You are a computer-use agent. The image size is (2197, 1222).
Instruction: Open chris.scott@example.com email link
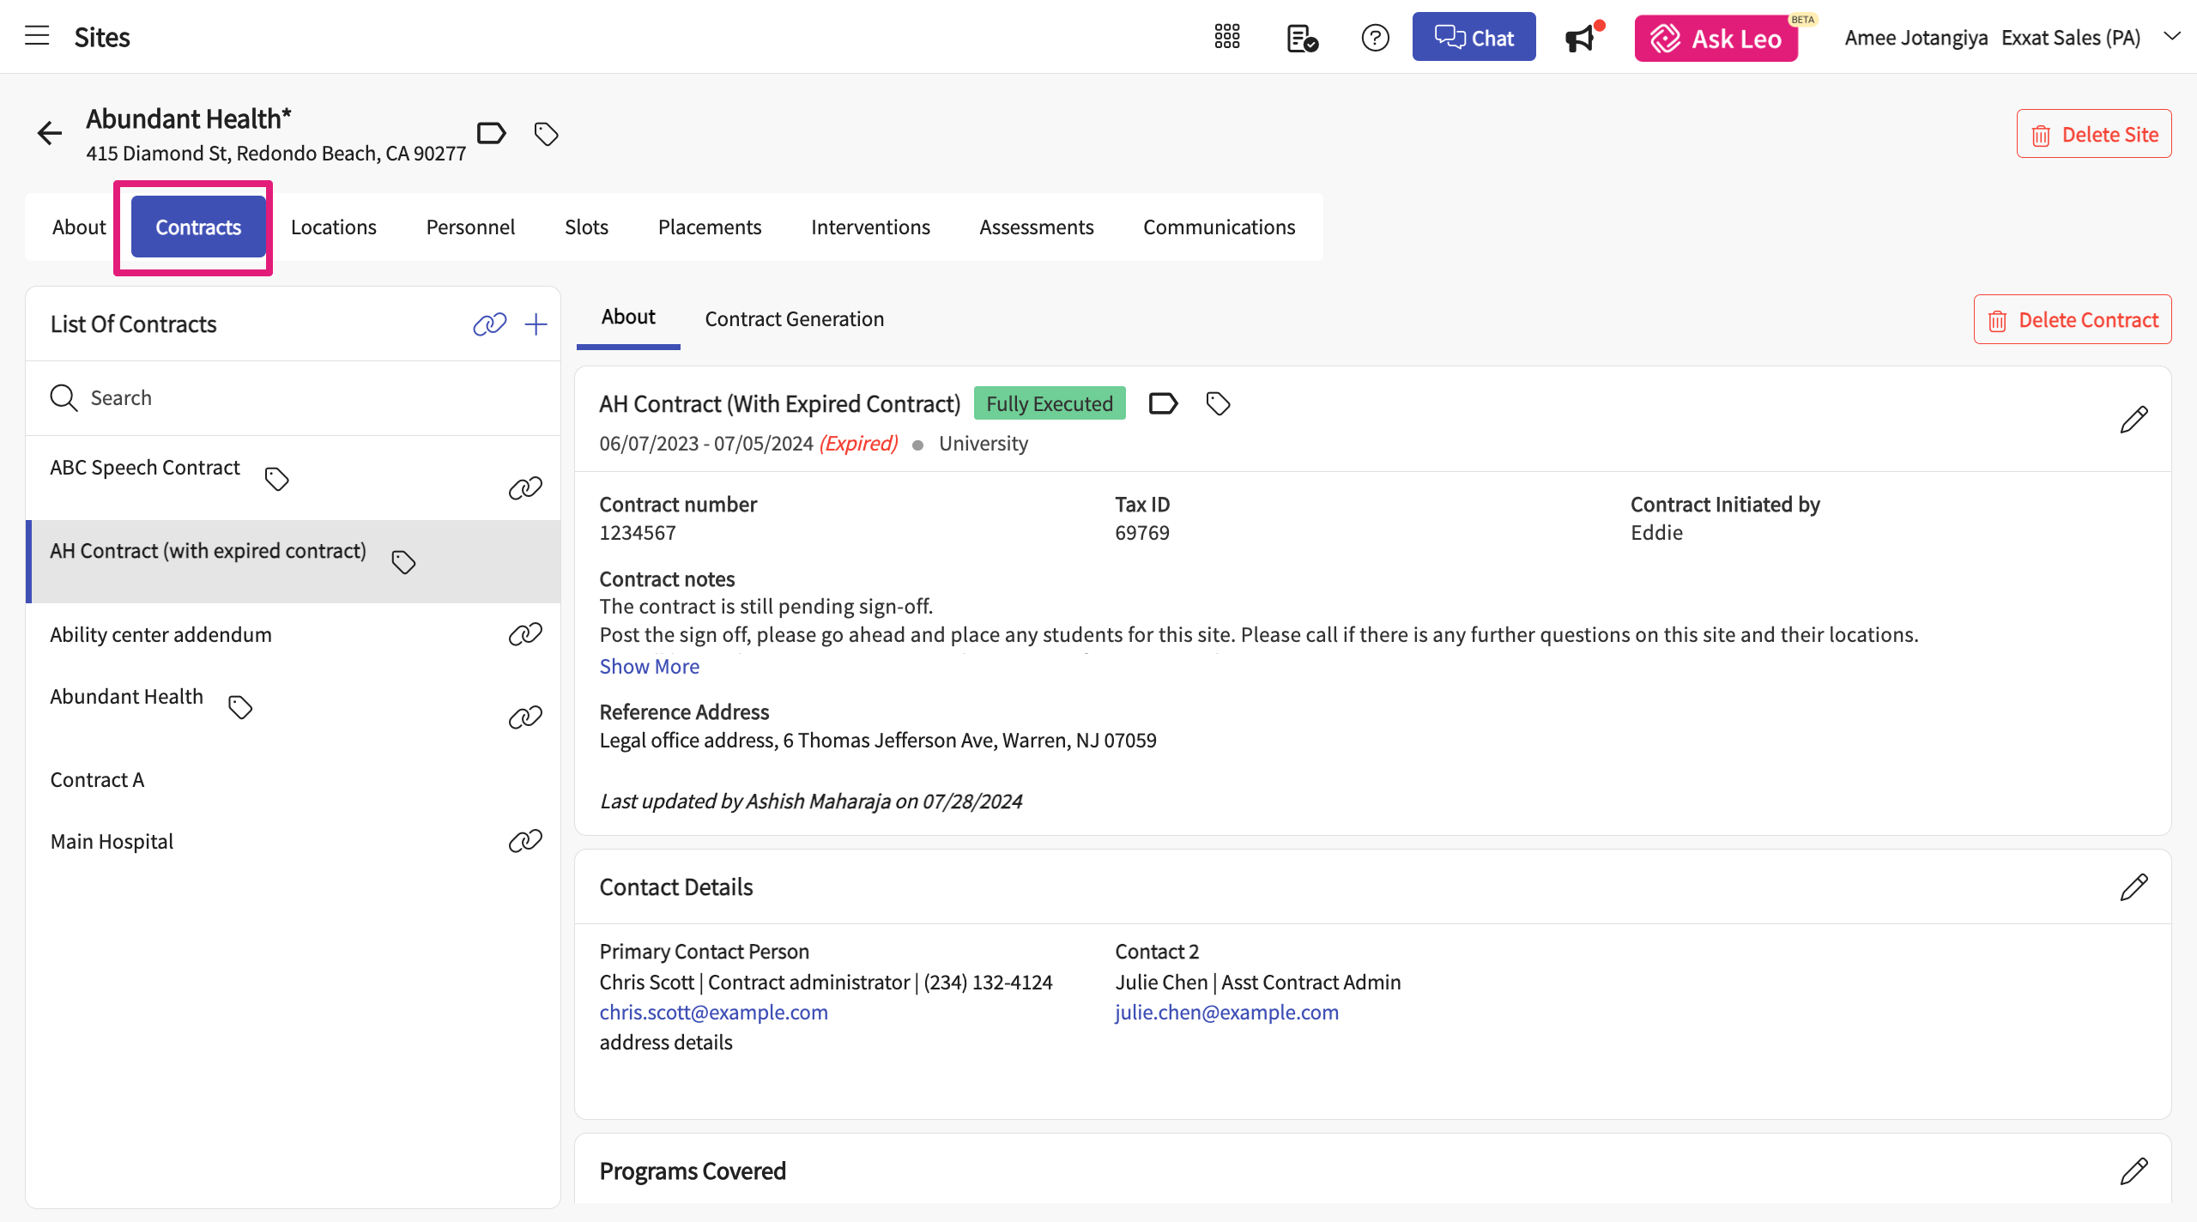pyautogui.click(x=713, y=1013)
